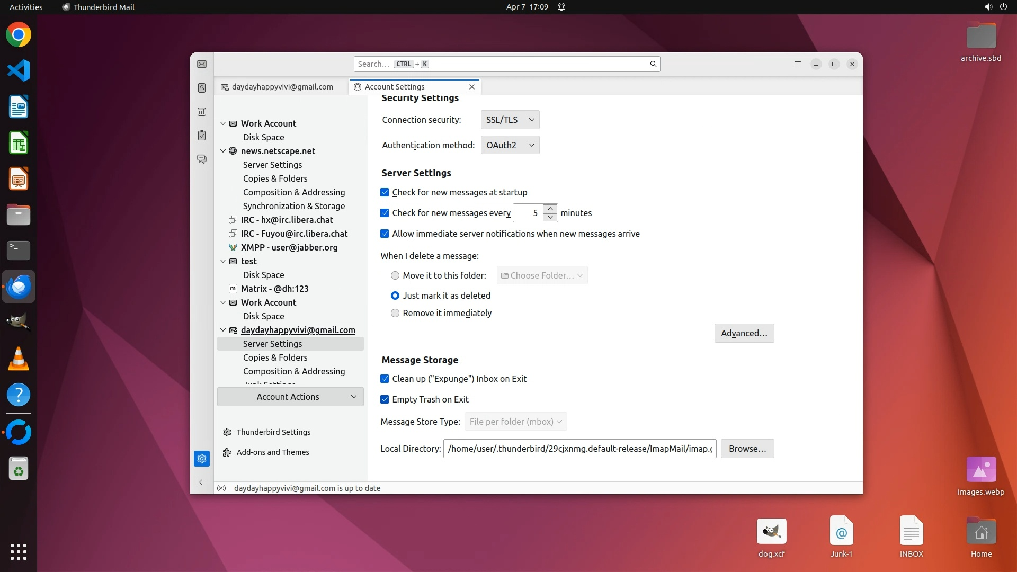
Task: Increase check interval minutes stepper
Action: pos(550,209)
